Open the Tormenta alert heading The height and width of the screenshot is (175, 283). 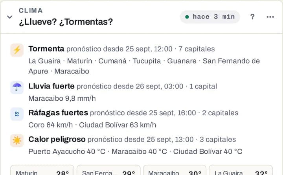[46, 49]
